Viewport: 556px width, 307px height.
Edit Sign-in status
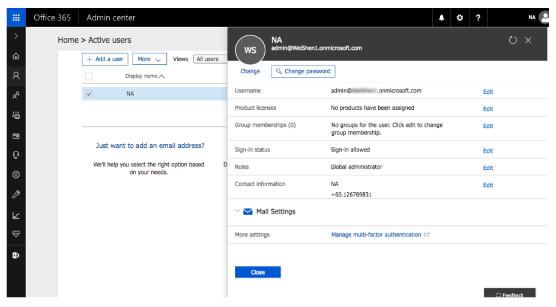click(488, 151)
